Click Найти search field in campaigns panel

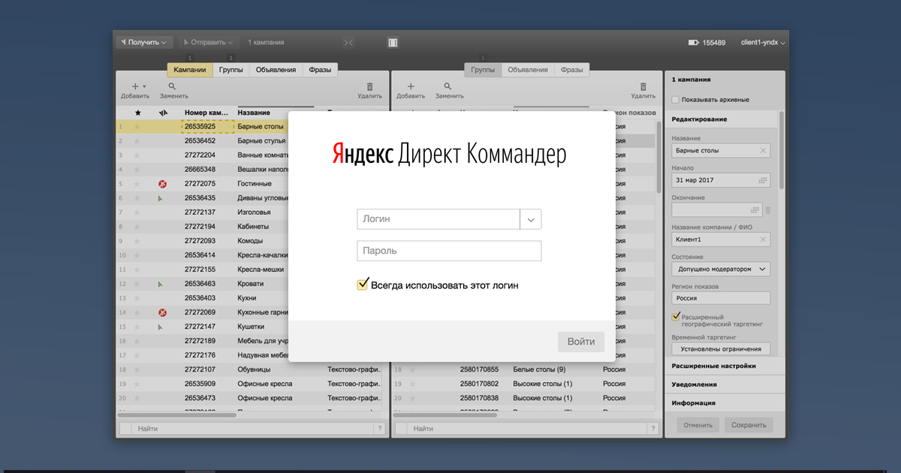point(253,428)
